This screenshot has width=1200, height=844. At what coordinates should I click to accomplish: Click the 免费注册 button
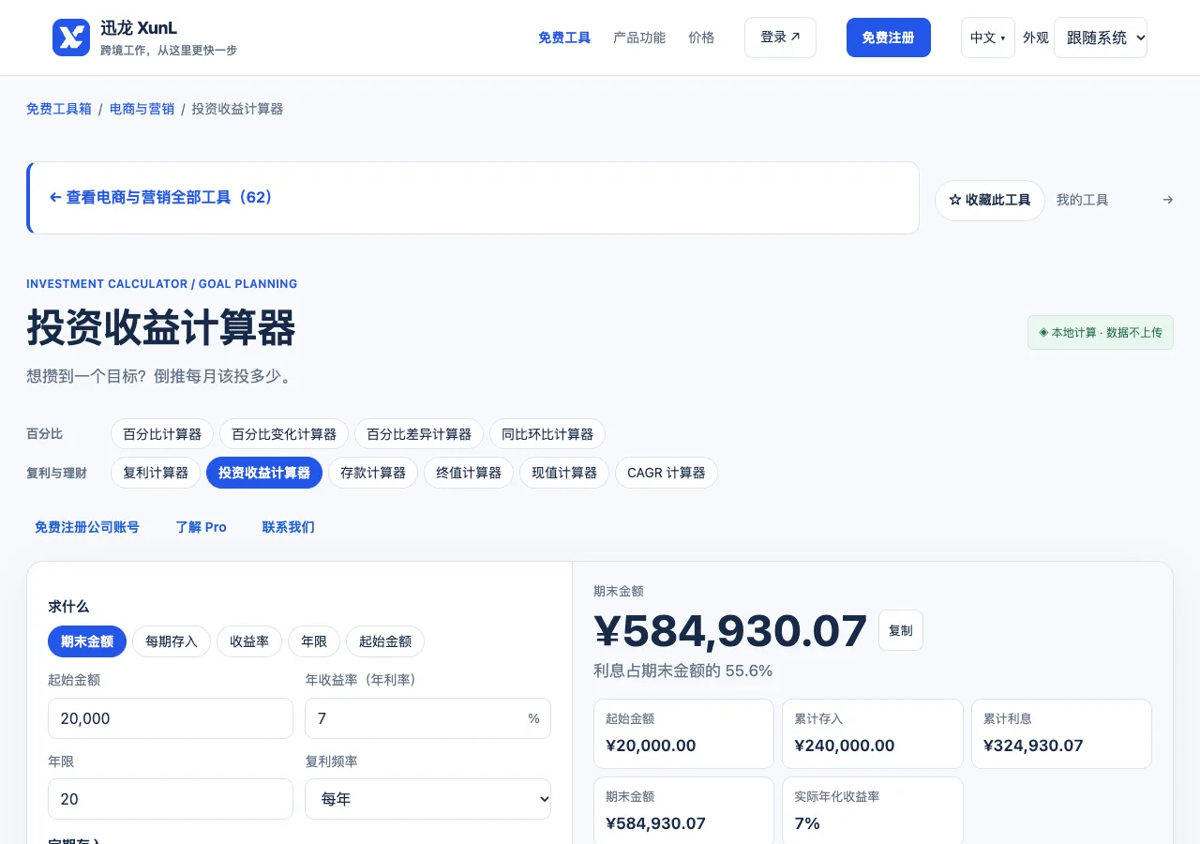(889, 38)
